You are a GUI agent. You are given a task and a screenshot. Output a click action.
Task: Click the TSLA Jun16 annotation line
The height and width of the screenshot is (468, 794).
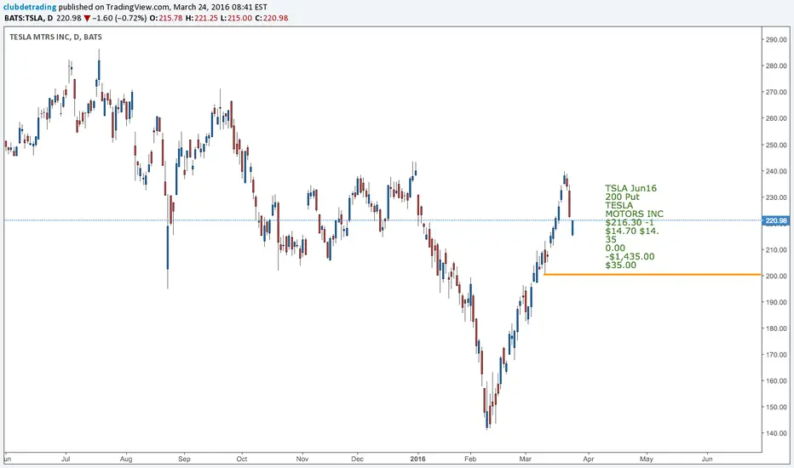click(631, 188)
